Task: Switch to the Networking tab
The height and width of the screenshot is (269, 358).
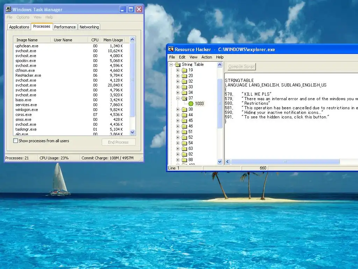Action: point(89,27)
